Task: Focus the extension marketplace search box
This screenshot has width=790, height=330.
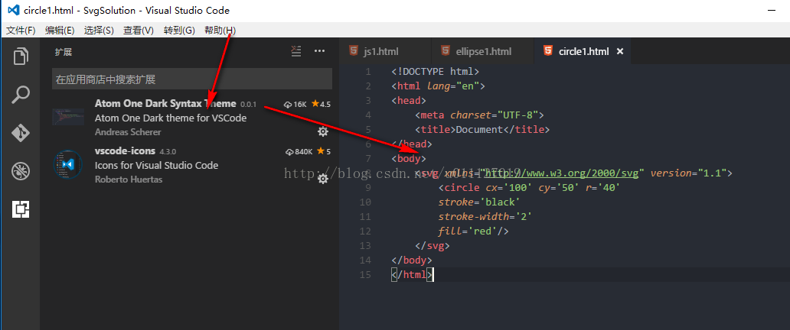Action: tap(192, 79)
